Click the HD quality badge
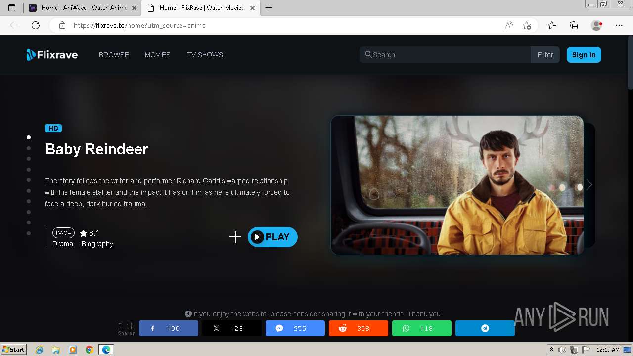 tap(53, 128)
